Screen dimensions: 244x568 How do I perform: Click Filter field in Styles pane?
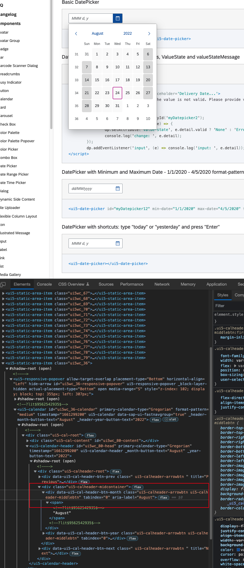point(228,306)
